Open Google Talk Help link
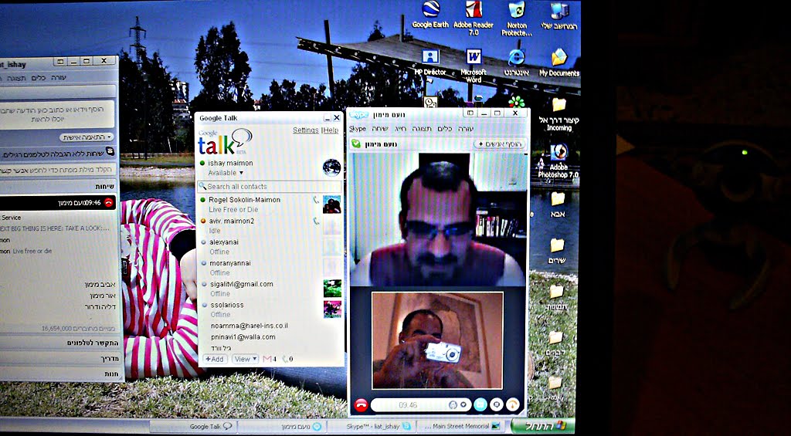791x436 pixels. point(331,130)
